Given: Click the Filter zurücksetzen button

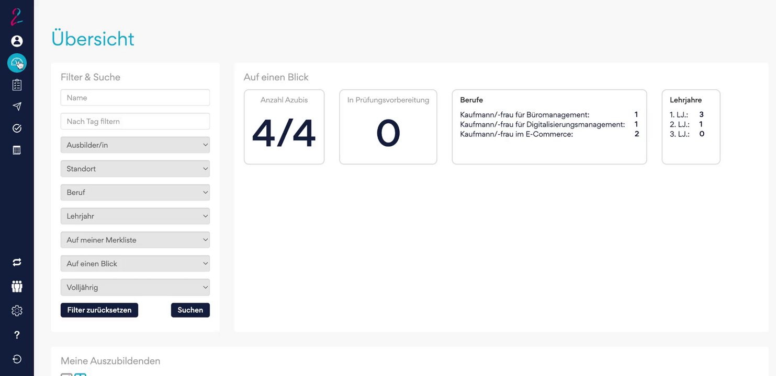Looking at the screenshot, I should [x=99, y=310].
